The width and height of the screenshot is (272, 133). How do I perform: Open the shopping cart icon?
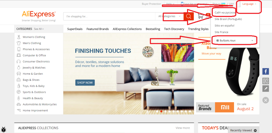coord(201,16)
